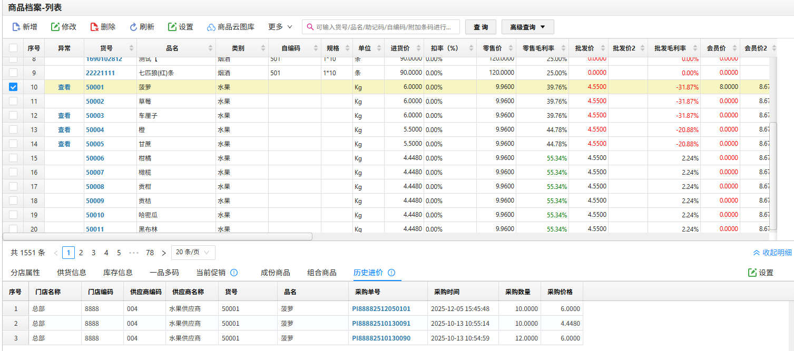This screenshot has width=794, height=351.
Task: Open purchase order PI88882512050101 link
Action: (x=381, y=309)
